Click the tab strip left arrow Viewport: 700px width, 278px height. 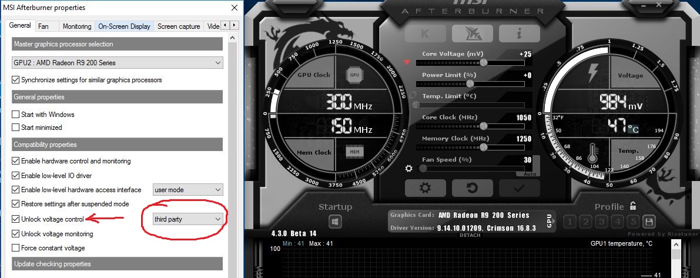(x=226, y=25)
